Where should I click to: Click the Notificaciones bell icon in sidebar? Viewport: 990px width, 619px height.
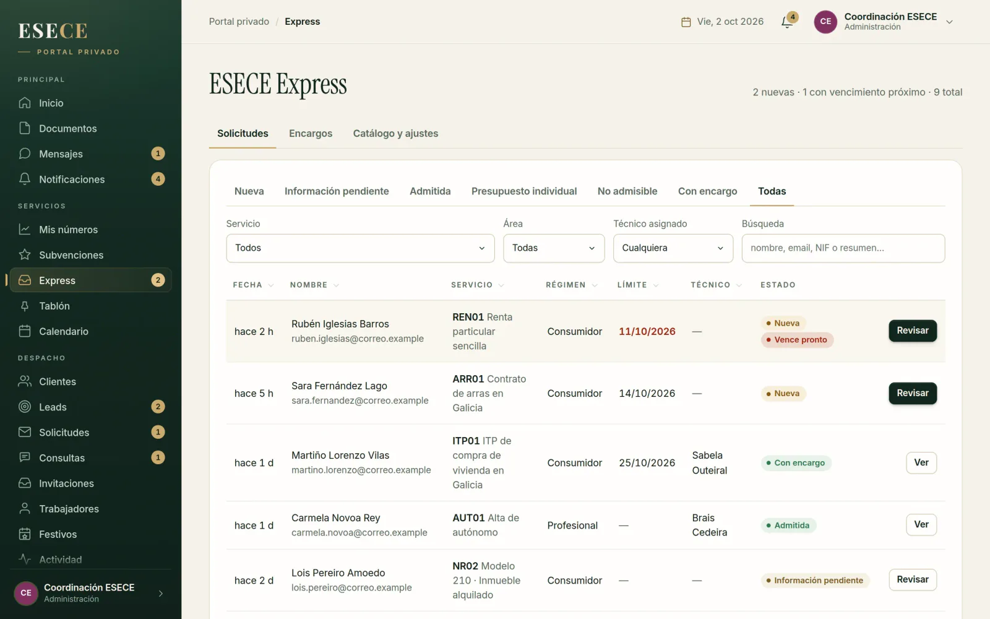pos(25,179)
